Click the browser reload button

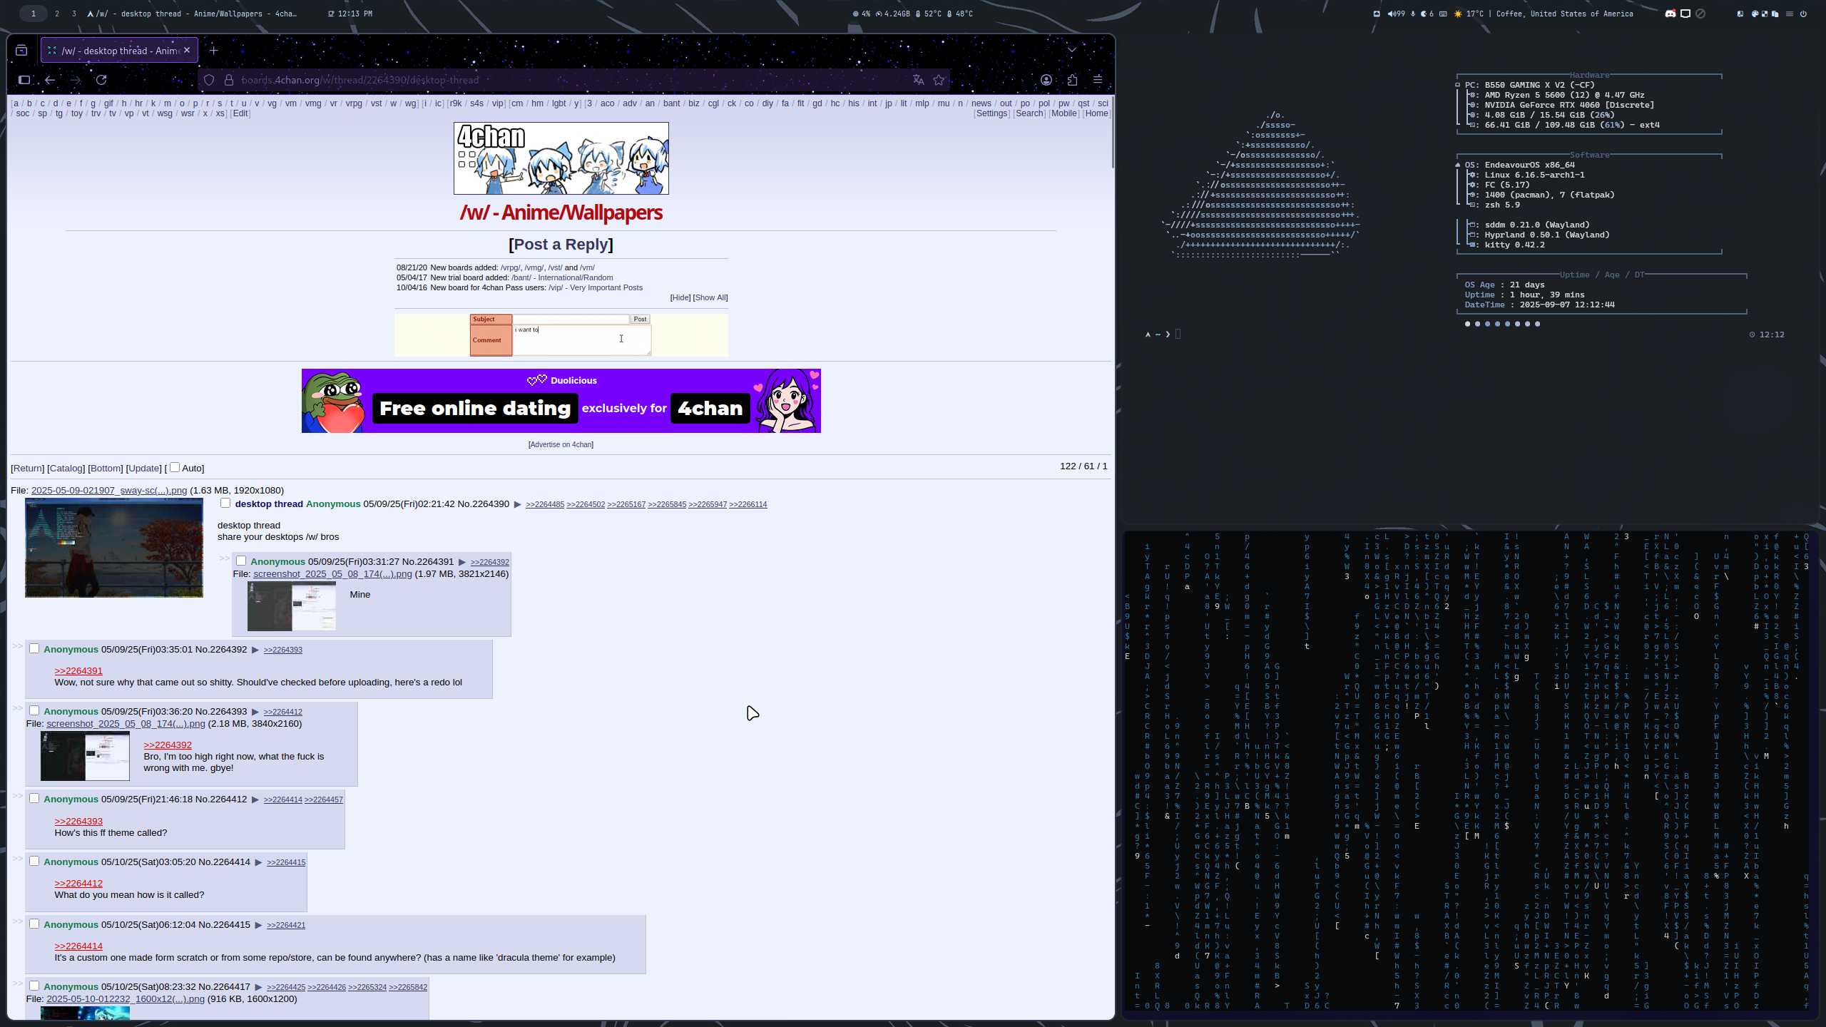point(101,80)
